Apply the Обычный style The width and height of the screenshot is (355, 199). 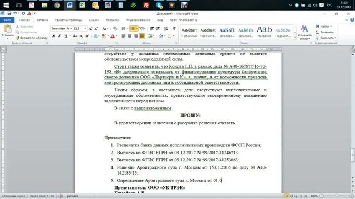coord(190,32)
